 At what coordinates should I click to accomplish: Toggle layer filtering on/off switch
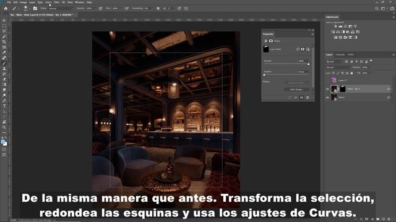pyautogui.click(x=371, y=60)
